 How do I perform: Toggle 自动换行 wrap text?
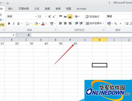point(92,17)
